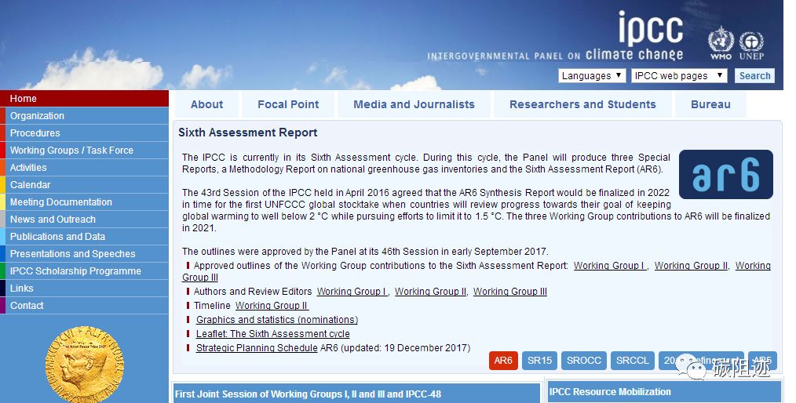796x403 pixels.
Task: Choose the SROCC report button
Action: [x=584, y=361]
